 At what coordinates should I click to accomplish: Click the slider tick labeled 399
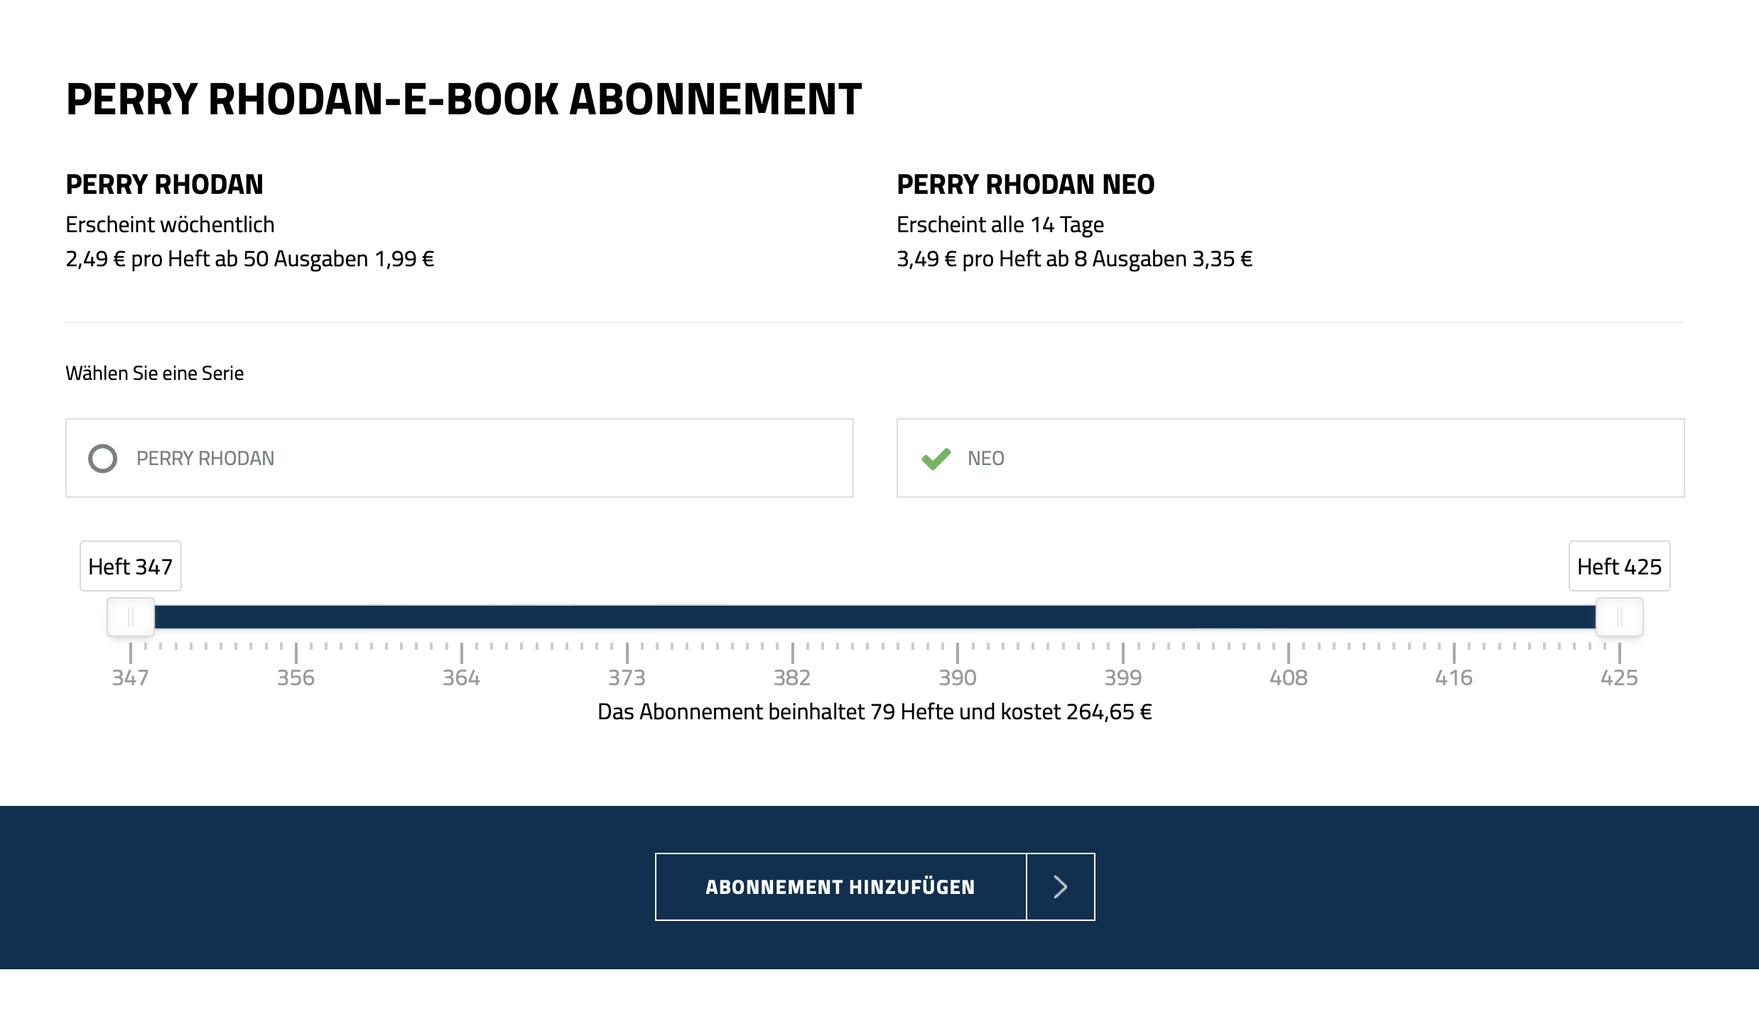(1123, 677)
